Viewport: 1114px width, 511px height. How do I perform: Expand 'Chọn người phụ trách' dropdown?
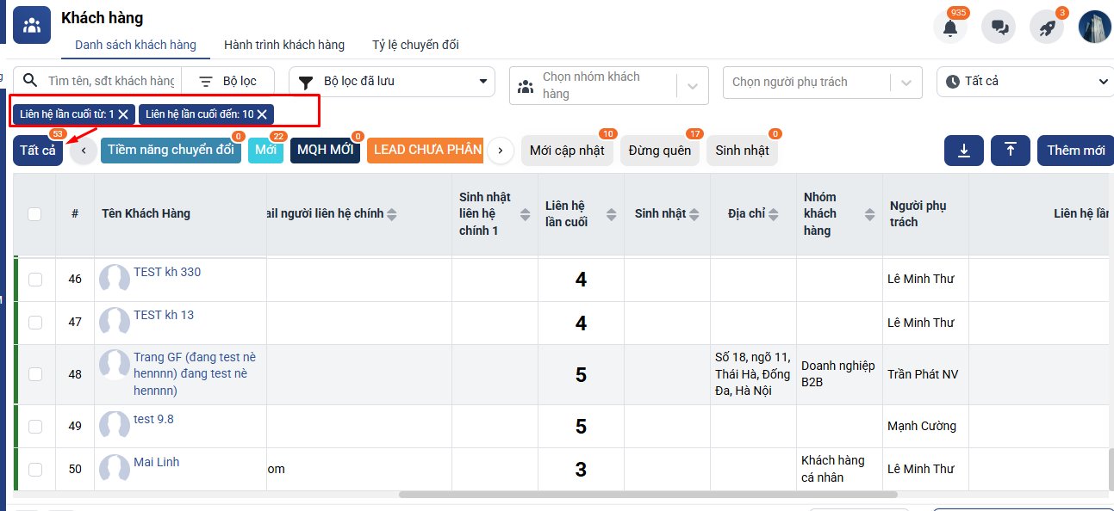coord(906,83)
